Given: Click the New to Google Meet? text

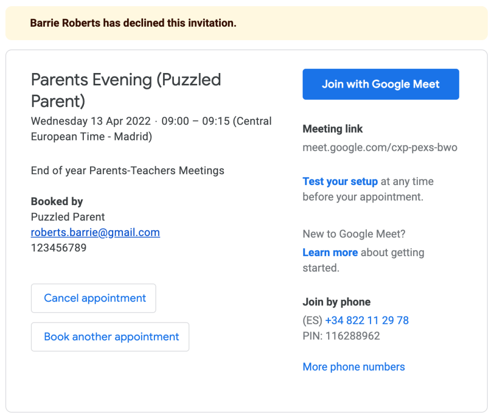Looking at the screenshot, I should (x=354, y=234).
